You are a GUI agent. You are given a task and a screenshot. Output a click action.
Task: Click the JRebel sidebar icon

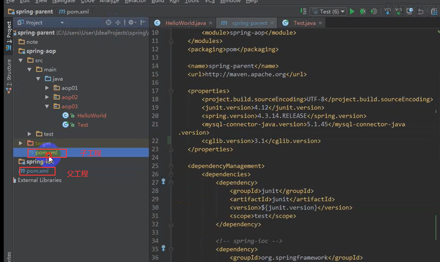coord(8,48)
